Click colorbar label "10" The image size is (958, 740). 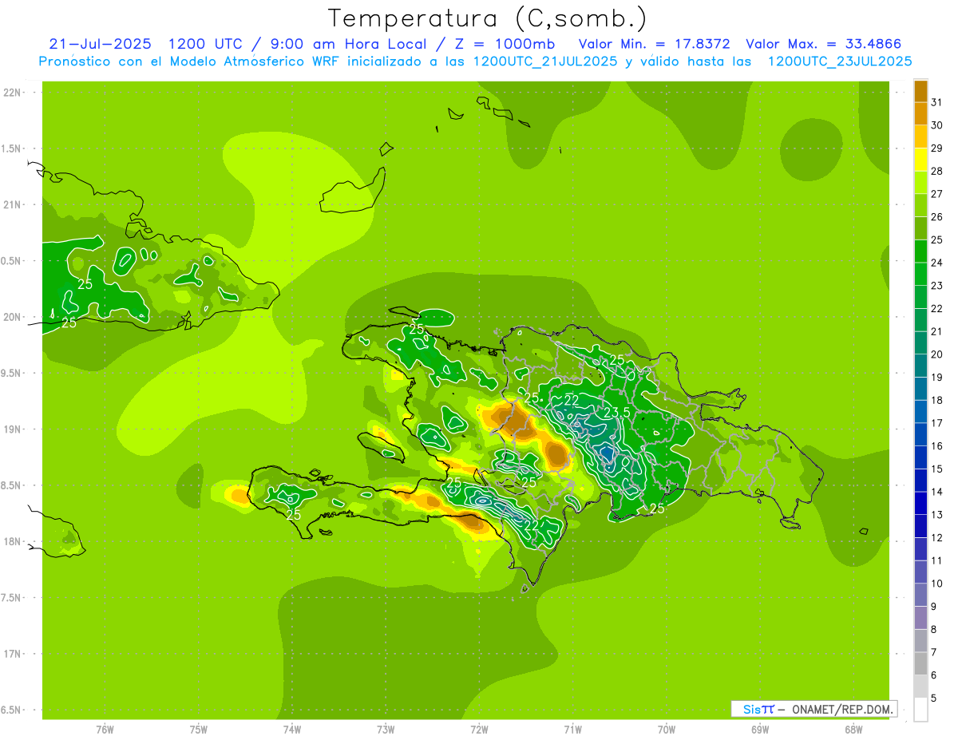937,584
